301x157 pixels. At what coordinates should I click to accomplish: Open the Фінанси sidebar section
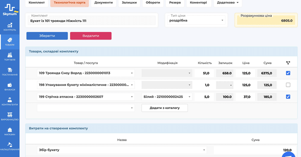point(10,87)
